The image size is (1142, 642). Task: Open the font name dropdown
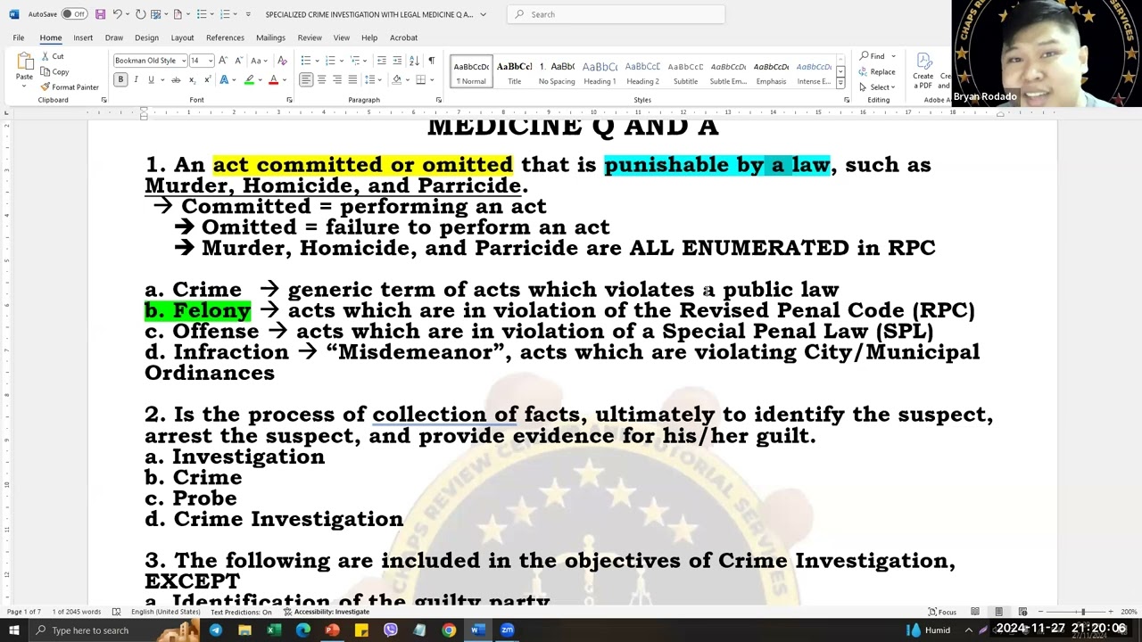click(x=183, y=61)
